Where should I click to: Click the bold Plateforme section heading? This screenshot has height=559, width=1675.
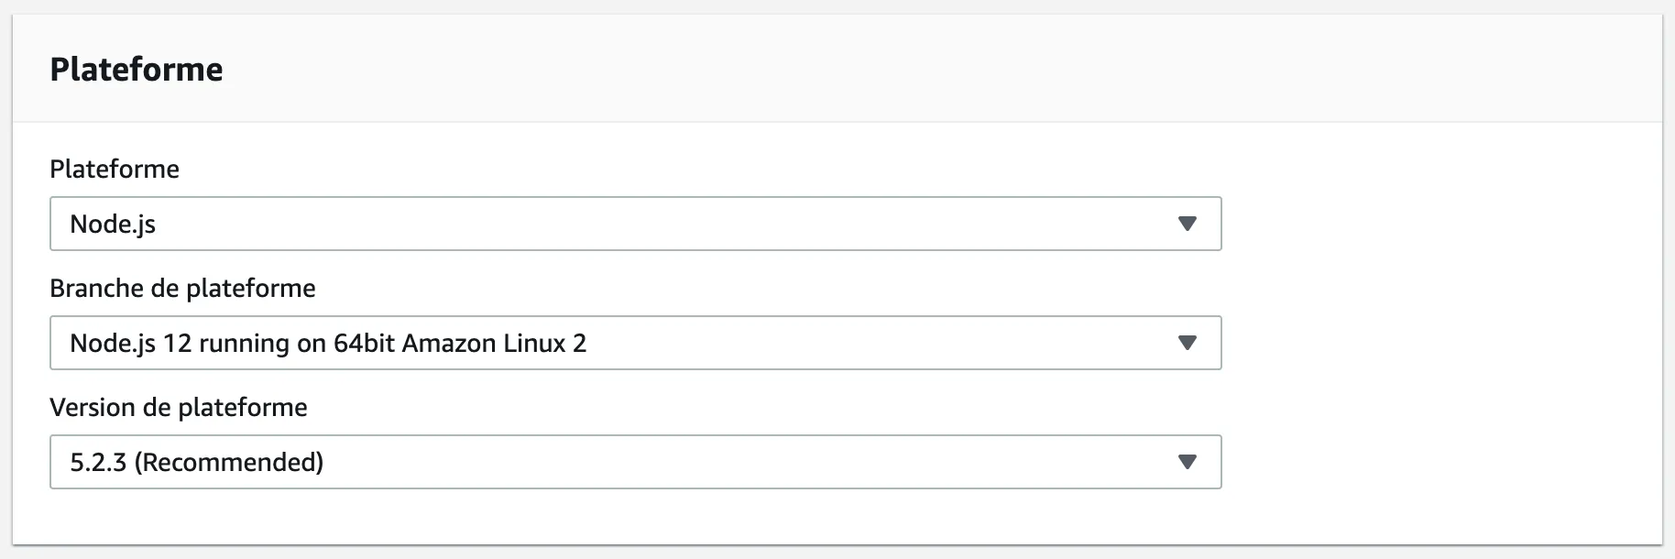137,70
